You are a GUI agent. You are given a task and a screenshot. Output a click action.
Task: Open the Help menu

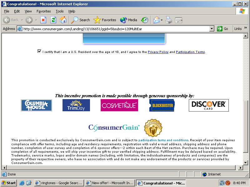click(x=72, y=11)
